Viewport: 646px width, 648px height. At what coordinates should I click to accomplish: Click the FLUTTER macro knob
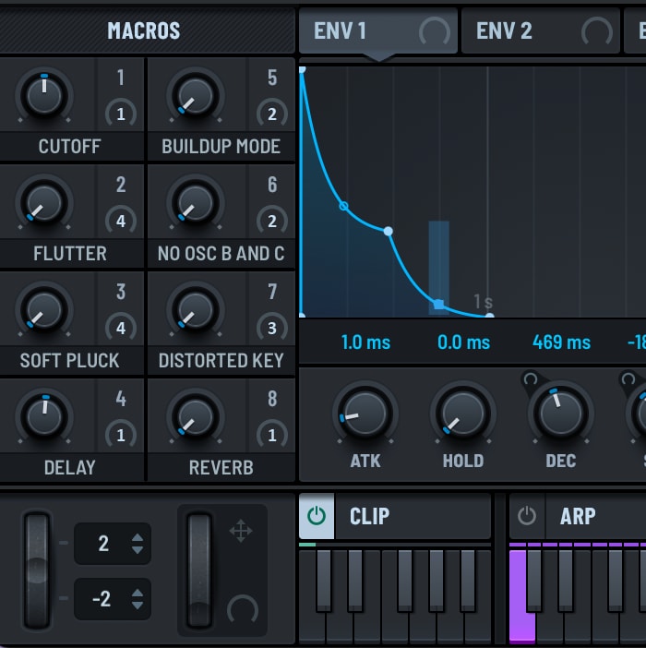pos(44,202)
